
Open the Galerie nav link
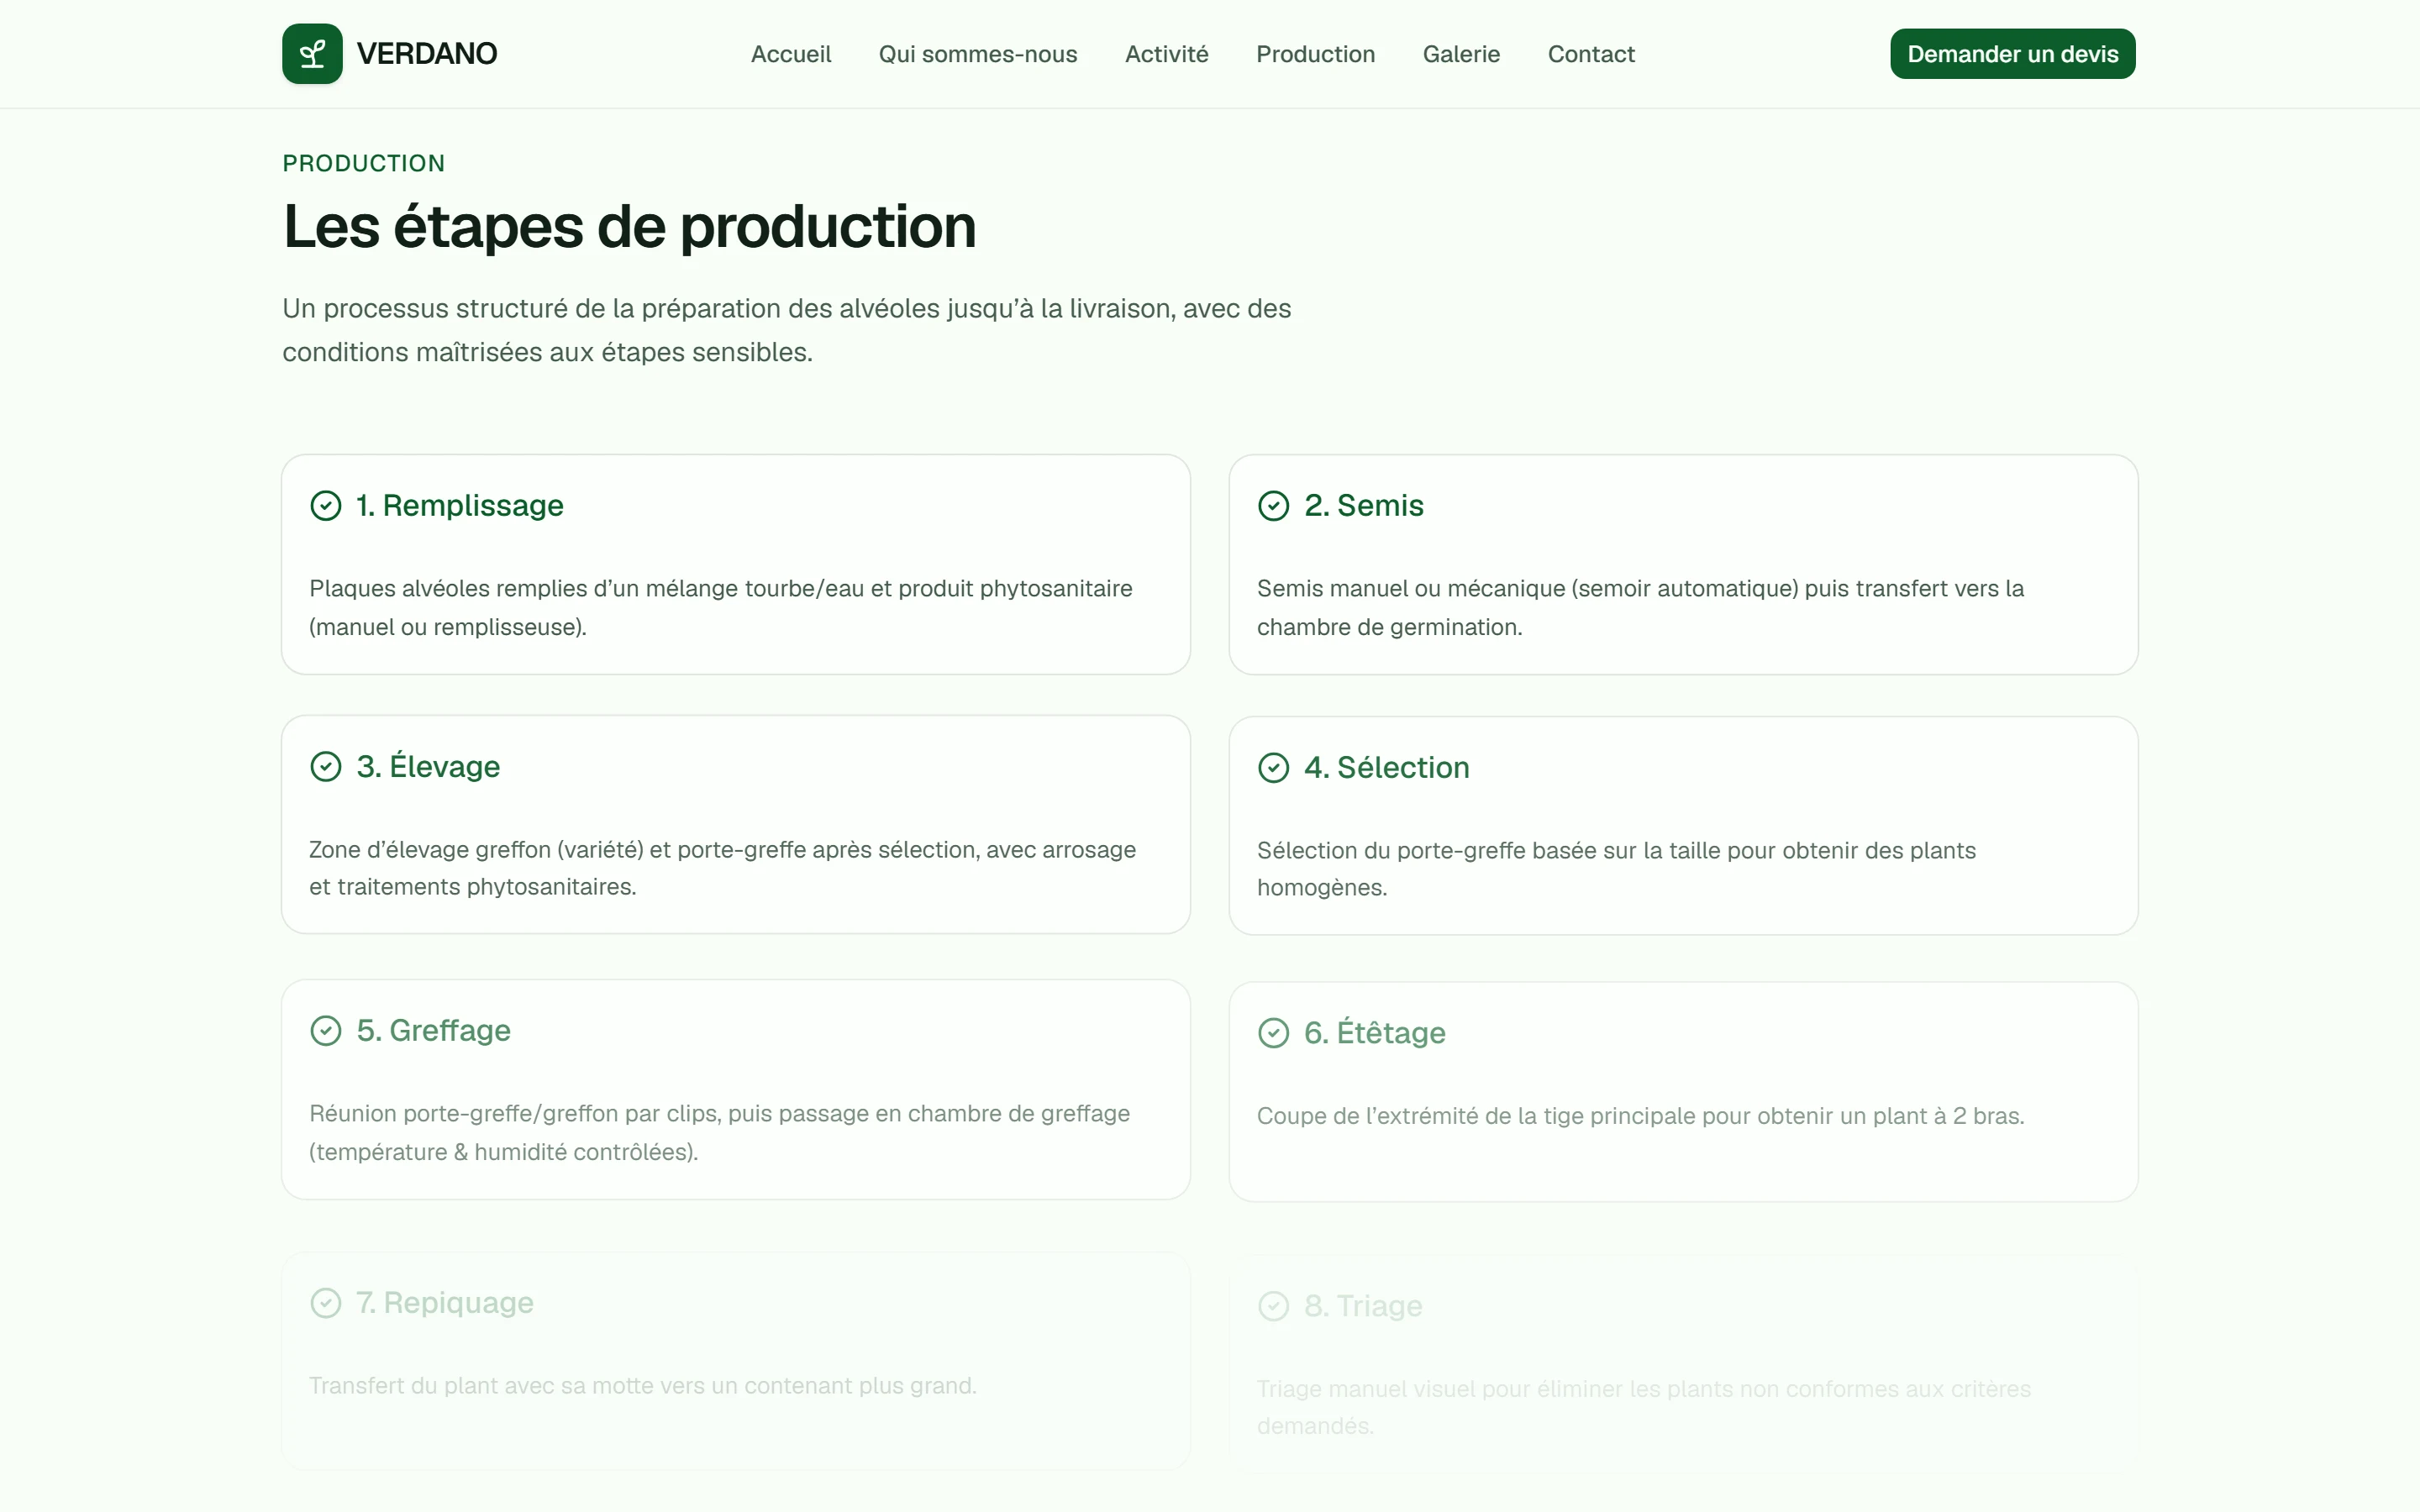pyautogui.click(x=1462, y=54)
